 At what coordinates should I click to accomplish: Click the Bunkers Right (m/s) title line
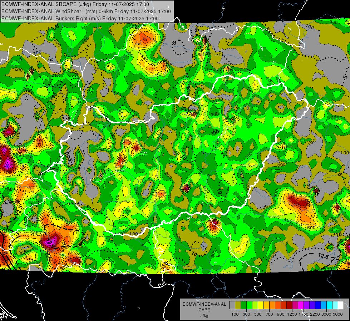(80, 19)
